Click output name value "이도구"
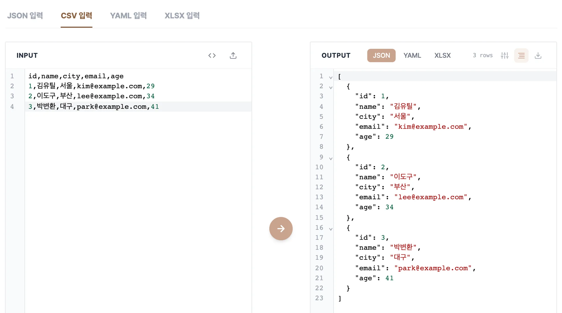Viewport: 562px width, 313px height. (403, 177)
